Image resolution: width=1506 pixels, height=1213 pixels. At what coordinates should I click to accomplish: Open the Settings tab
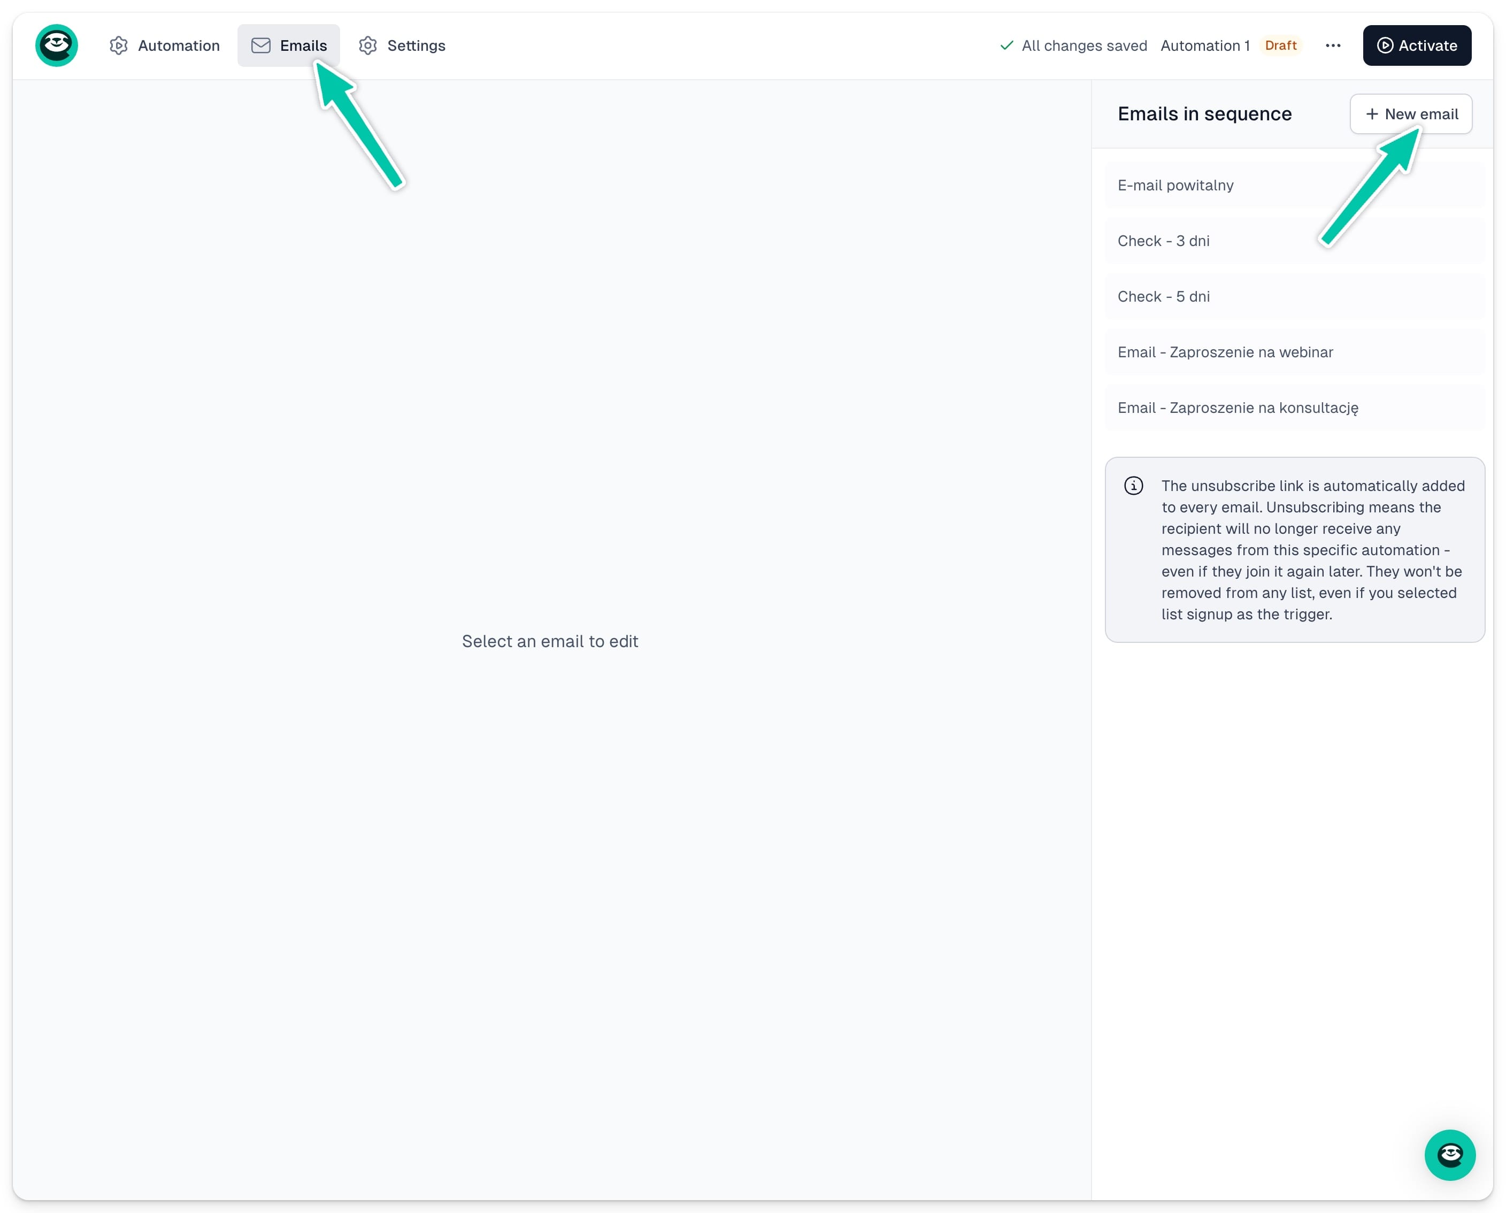[402, 45]
